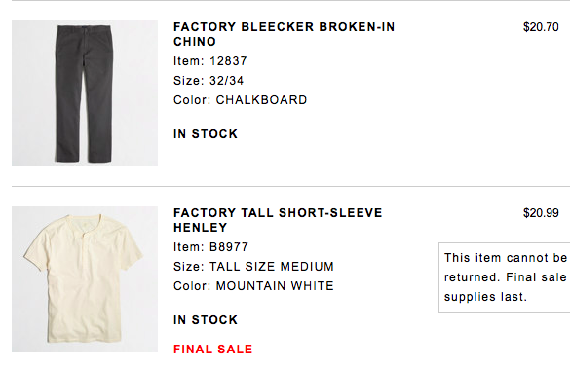Click the Mountain White color label
This screenshot has height=368, width=570.
[x=253, y=286]
